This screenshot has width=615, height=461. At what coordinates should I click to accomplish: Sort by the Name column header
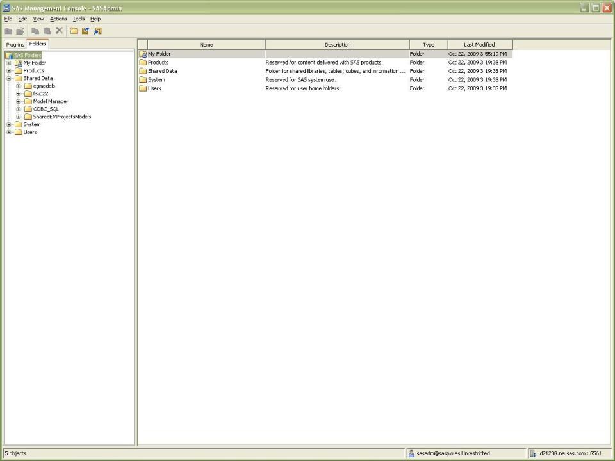(206, 44)
